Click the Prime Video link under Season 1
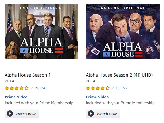Viewport: 164px width, 123px height. click(16, 97)
